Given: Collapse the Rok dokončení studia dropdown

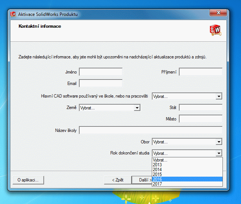Looking at the screenshot, I should coord(219,153).
